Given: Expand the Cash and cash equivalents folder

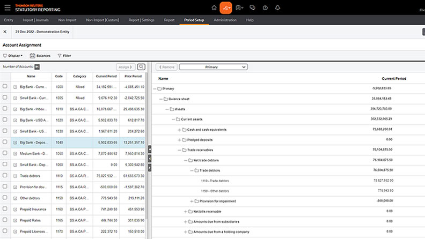Looking at the screenshot, I should 179,130.
